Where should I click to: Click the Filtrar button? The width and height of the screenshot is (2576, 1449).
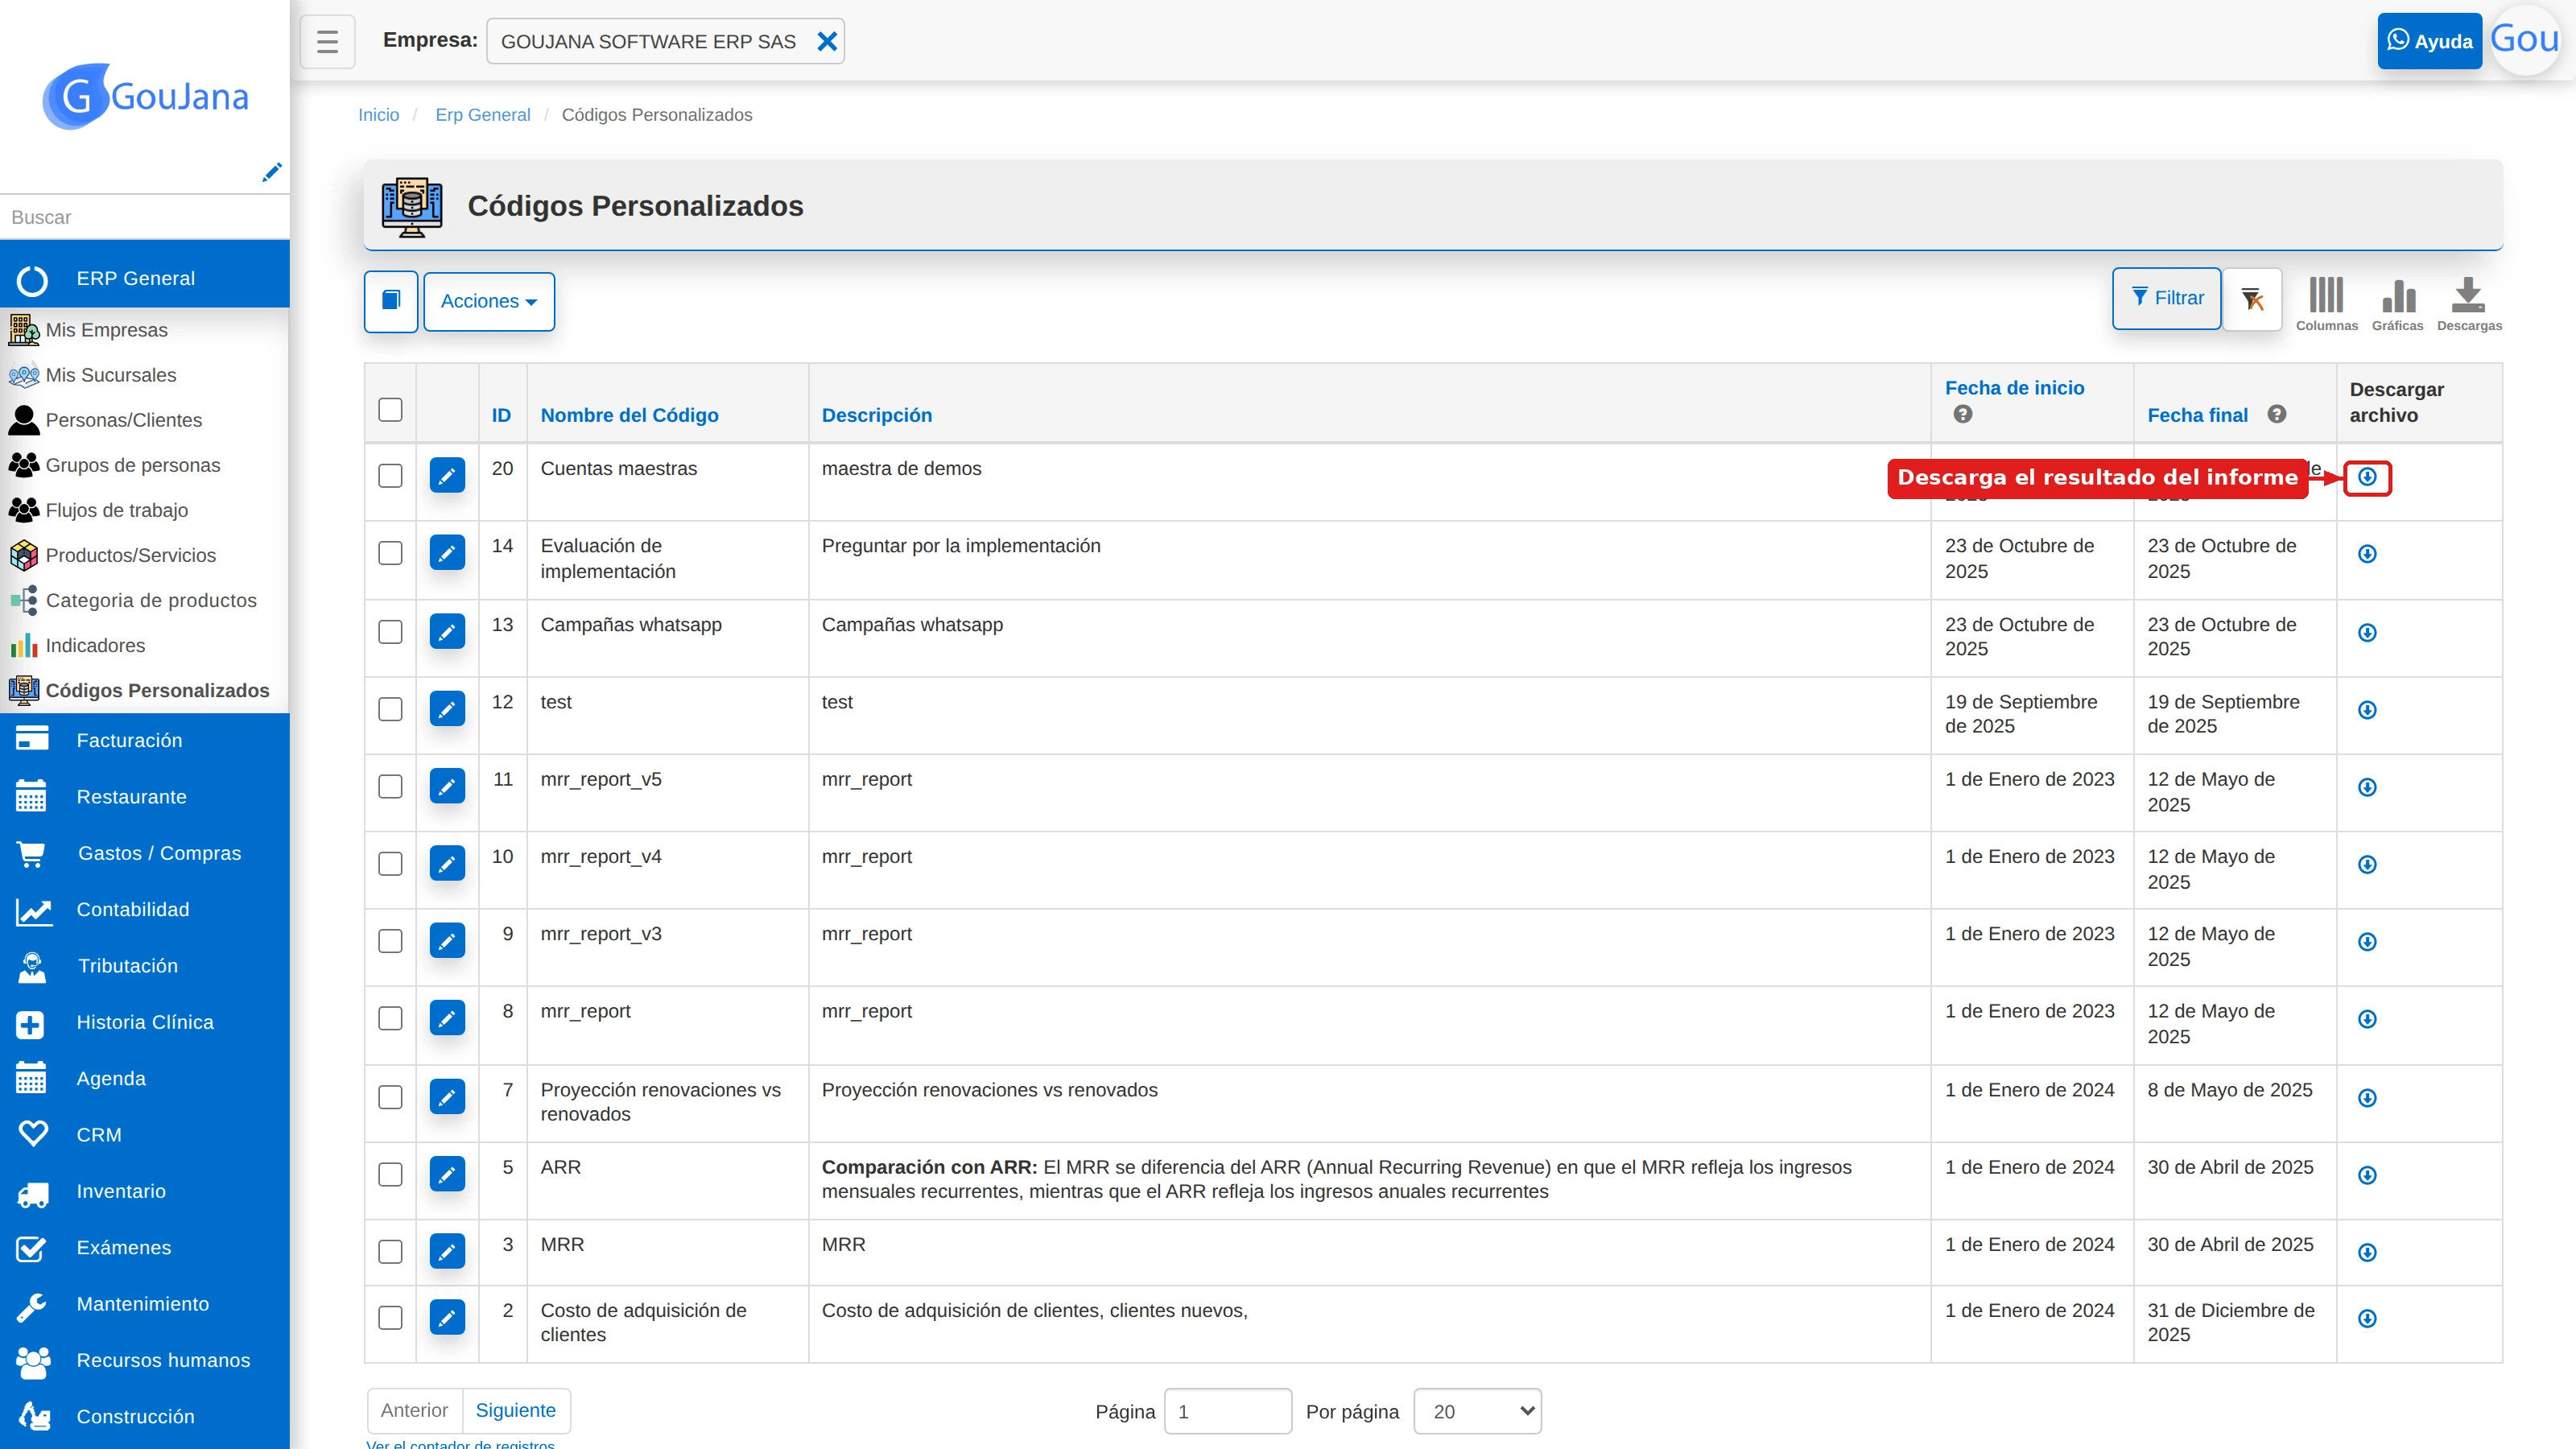[2166, 298]
